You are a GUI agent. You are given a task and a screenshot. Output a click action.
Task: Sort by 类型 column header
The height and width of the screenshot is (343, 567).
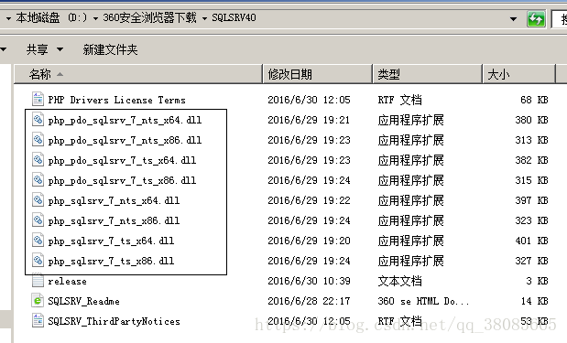(428, 74)
